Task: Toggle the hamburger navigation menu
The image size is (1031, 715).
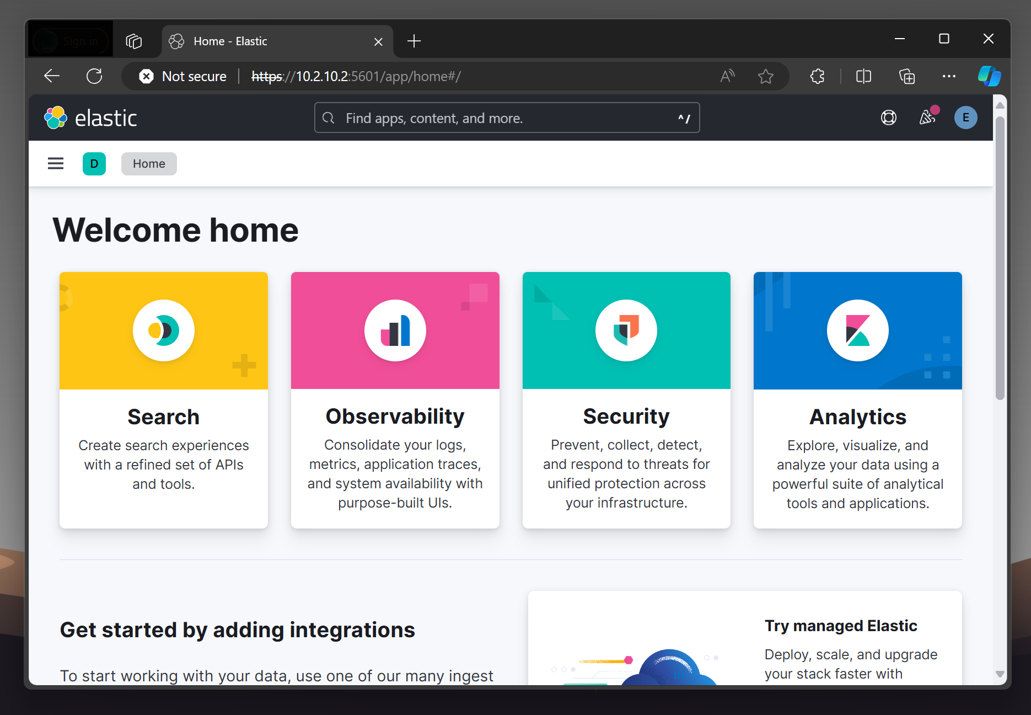Action: click(56, 163)
